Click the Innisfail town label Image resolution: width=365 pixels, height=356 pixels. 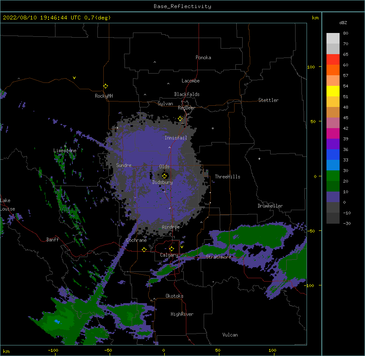(176, 138)
